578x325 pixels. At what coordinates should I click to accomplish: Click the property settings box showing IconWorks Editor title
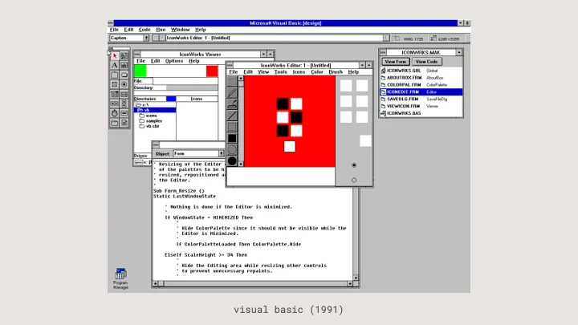point(275,38)
